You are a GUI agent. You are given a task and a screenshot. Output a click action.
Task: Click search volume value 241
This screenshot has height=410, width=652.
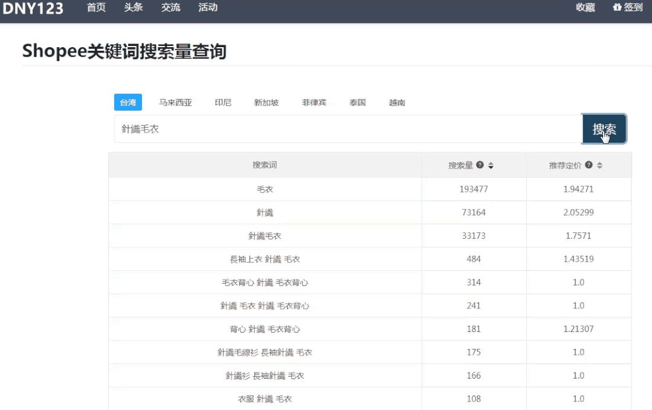474,305
